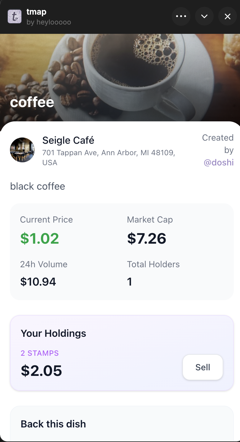Select the Seigle Café name
240x442 pixels.
68,140
